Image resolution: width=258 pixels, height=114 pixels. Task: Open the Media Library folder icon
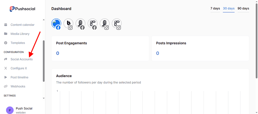coord(6,34)
